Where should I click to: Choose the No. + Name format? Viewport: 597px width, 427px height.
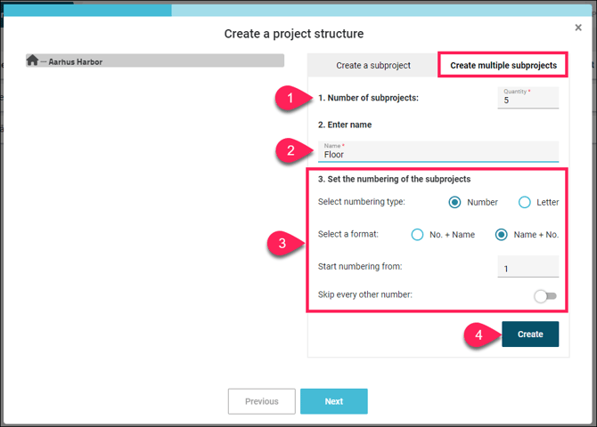[x=417, y=235]
